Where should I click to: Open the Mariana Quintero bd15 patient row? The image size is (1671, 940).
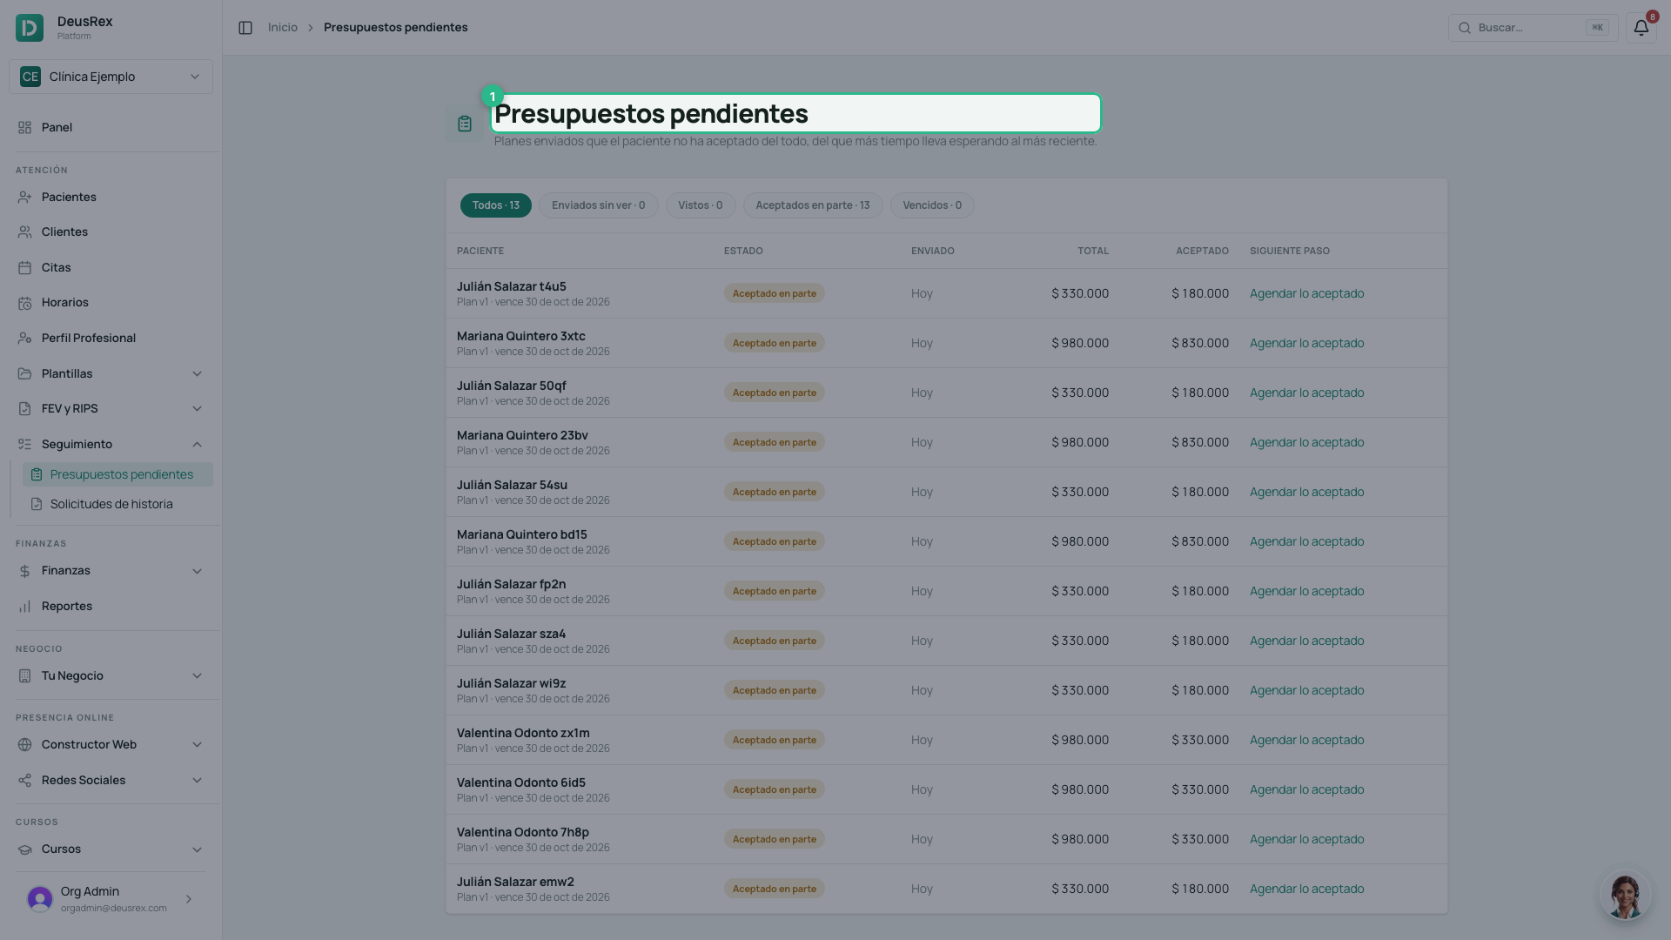click(946, 541)
